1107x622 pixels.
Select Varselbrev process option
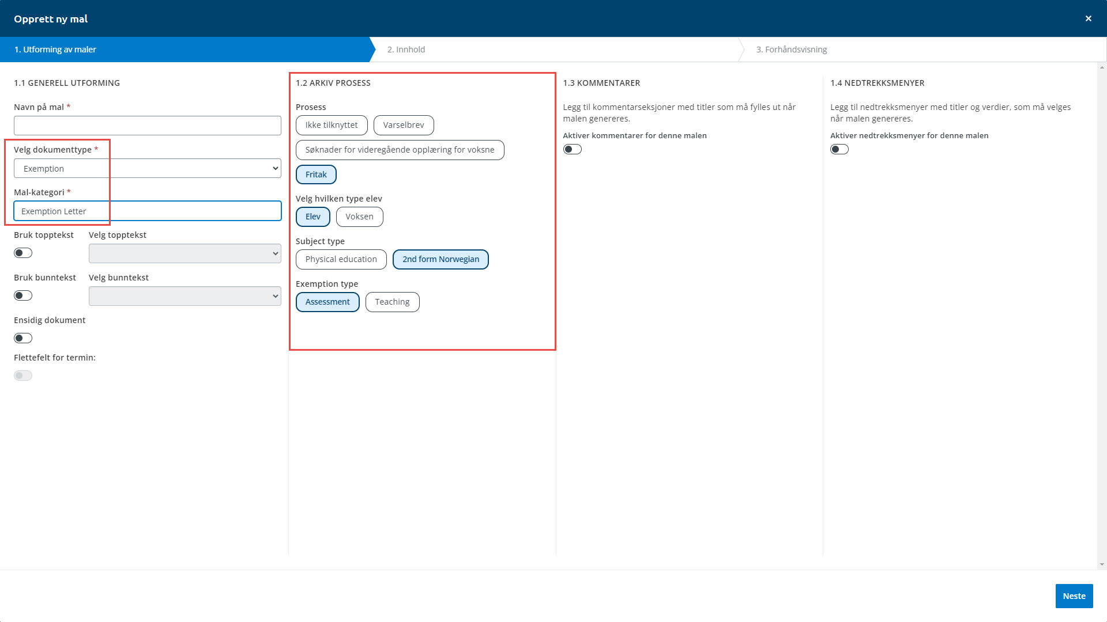(403, 125)
